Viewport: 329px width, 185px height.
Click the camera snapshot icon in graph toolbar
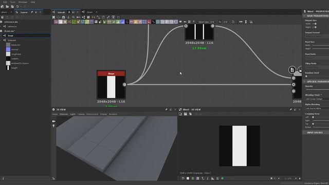[x=63, y=17]
